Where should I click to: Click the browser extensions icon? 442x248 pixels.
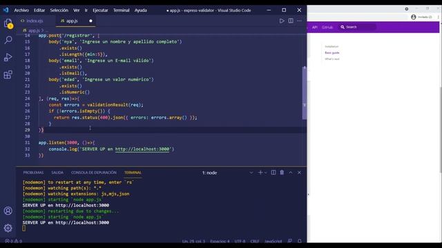(x=407, y=9)
